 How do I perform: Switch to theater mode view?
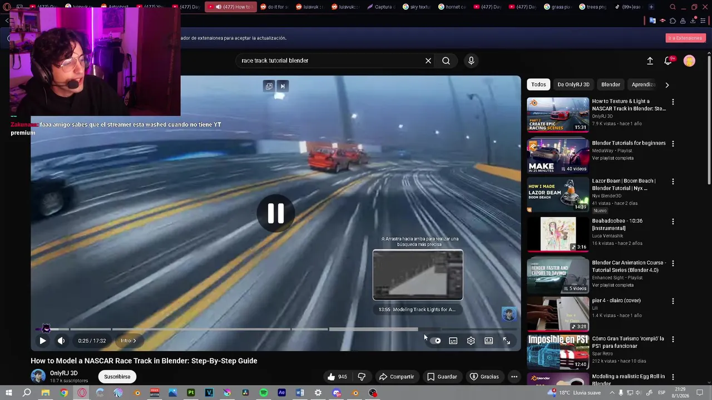click(x=488, y=341)
